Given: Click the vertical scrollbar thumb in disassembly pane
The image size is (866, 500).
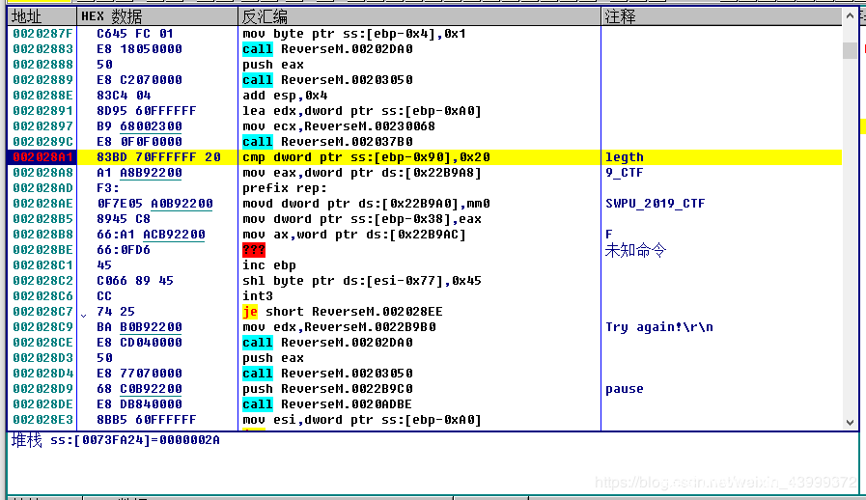Looking at the screenshot, I should tap(850, 50).
